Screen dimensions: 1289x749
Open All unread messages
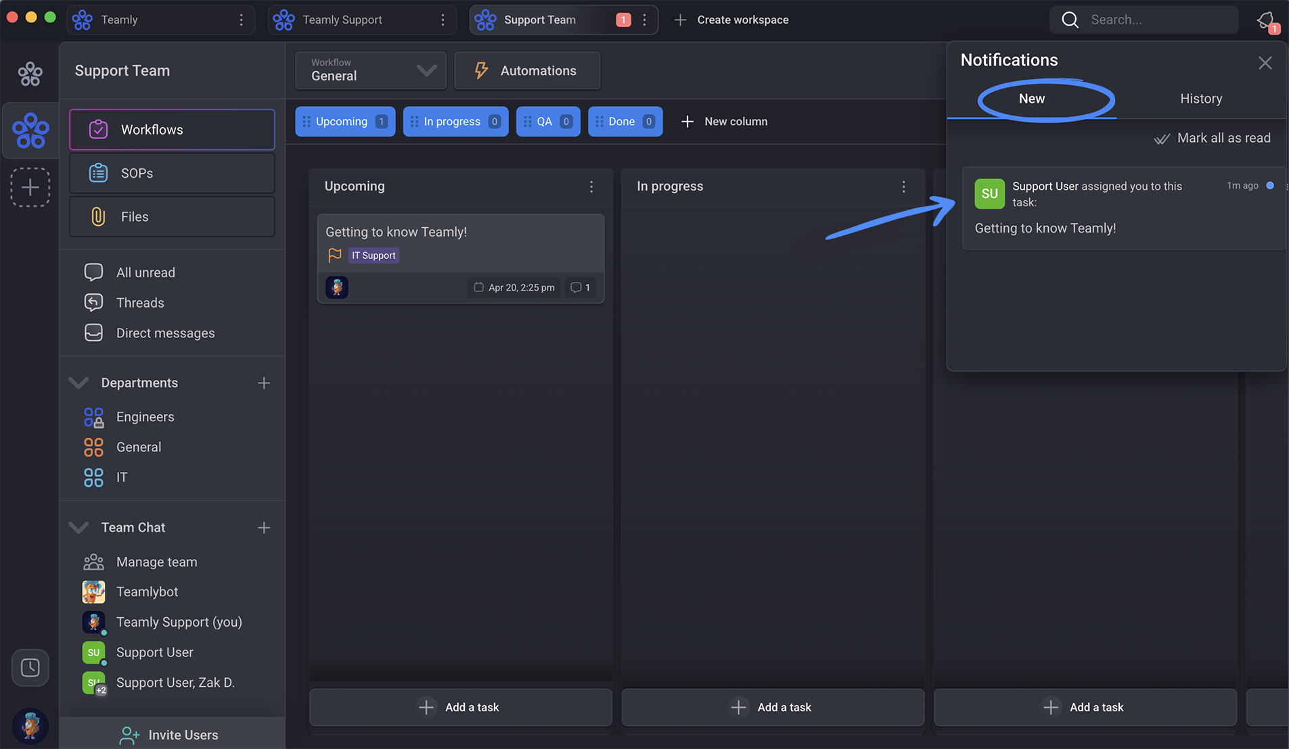pyautogui.click(x=145, y=272)
